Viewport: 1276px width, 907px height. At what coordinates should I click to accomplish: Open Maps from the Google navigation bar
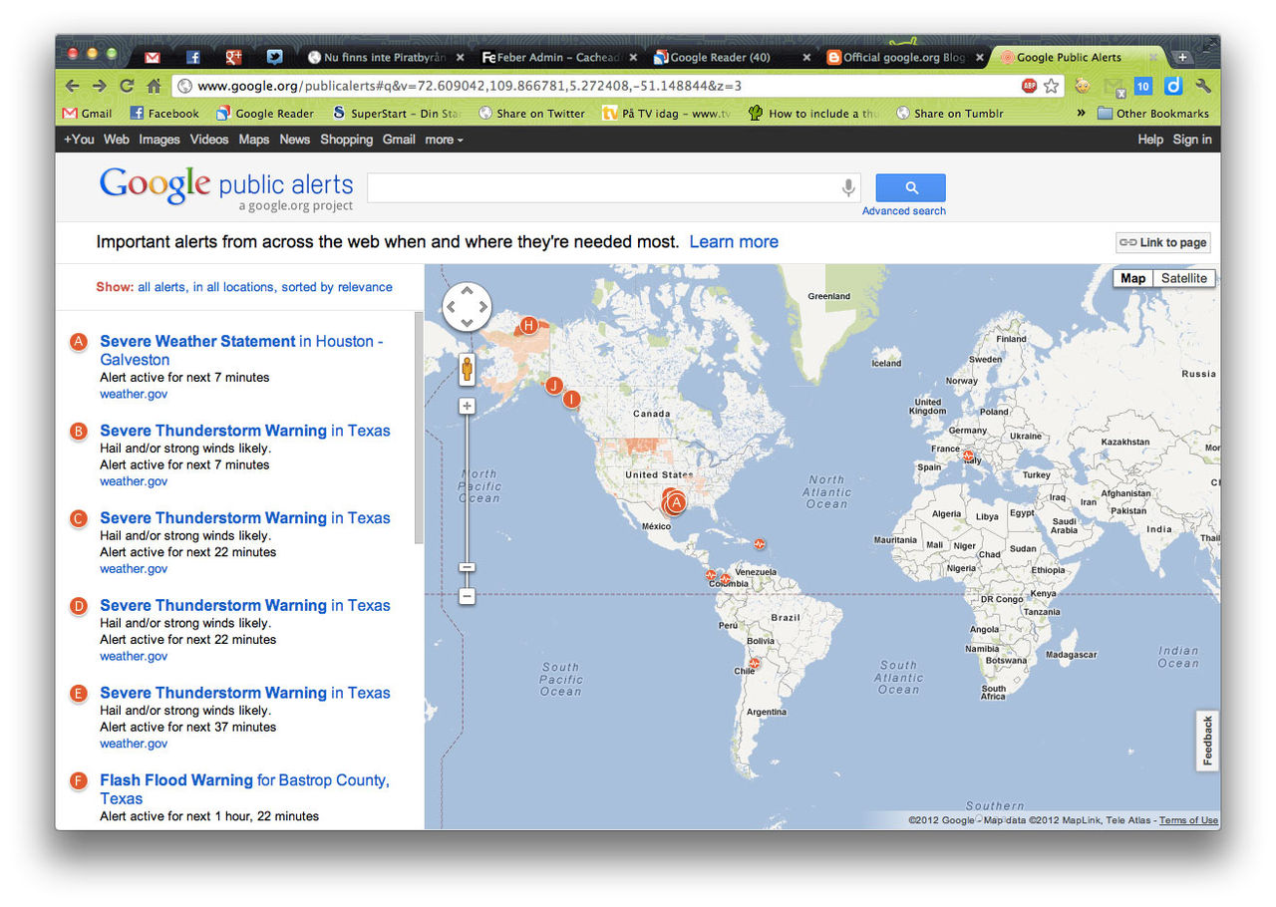click(x=253, y=140)
